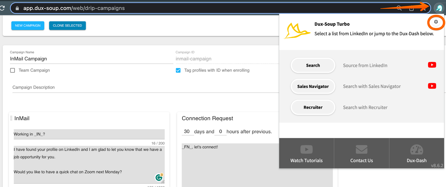Click the browser reload icon
Viewport: 446px width, 187px height.
[2, 8]
